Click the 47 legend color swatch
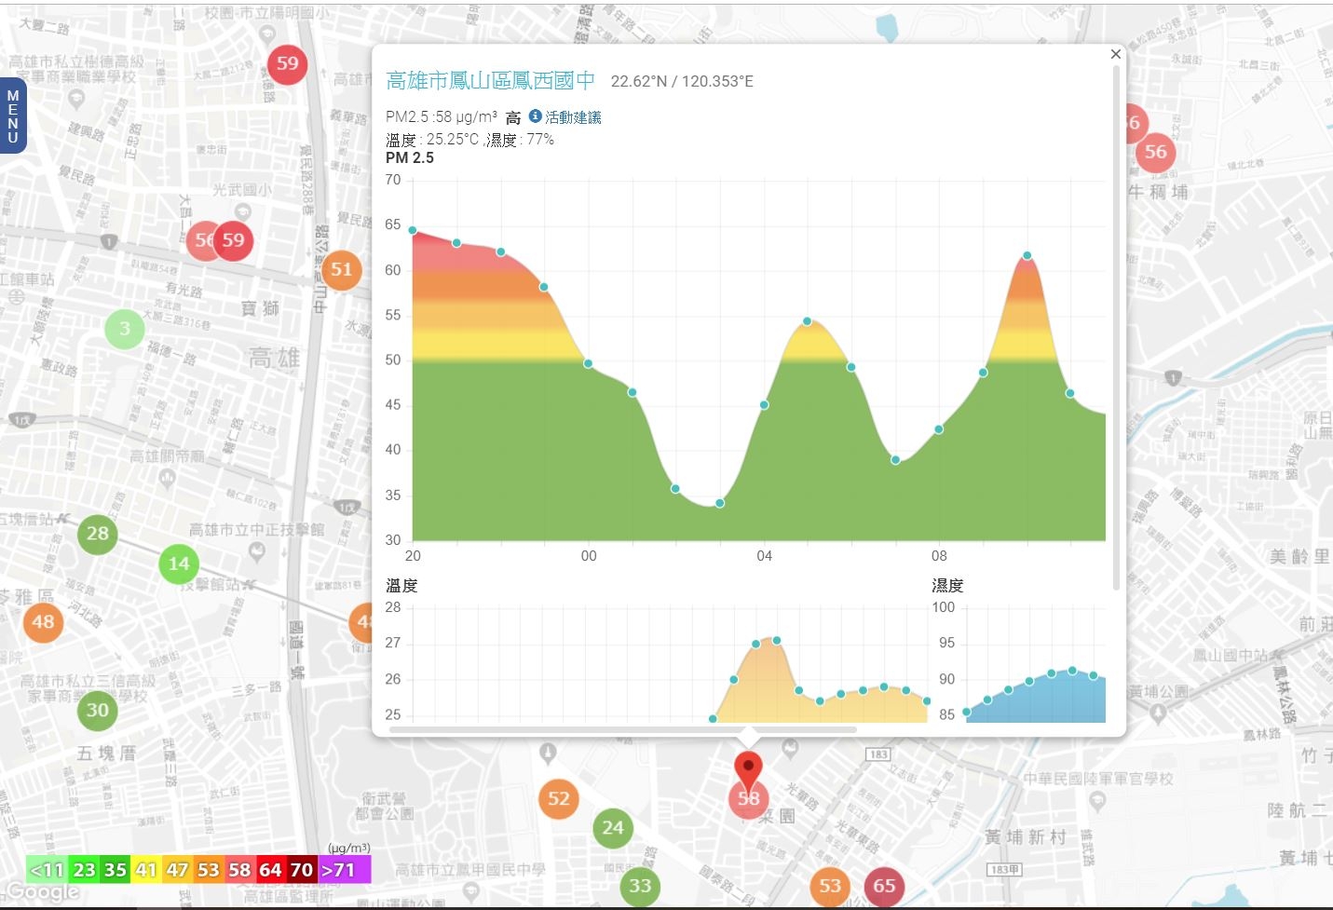1333x910 pixels. click(177, 870)
